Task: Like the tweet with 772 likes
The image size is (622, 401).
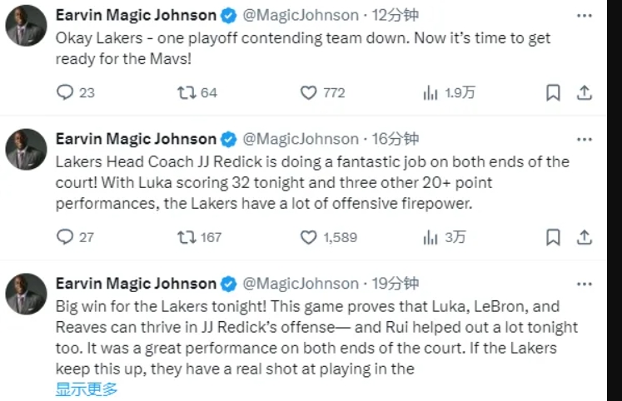Action: click(x=308, y=93)
